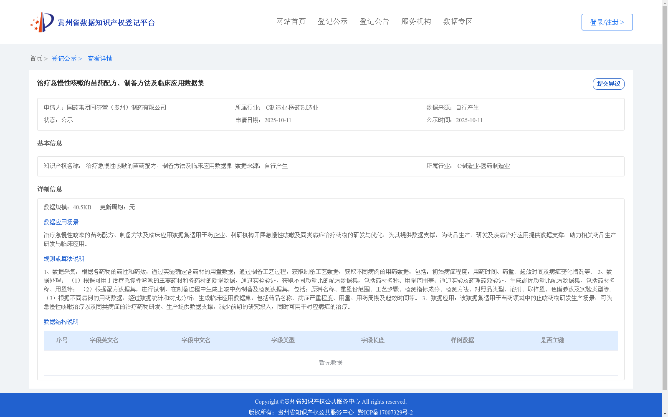Go to 首页 breadcrumb link
668x417 pixels.
click(36, 59)
